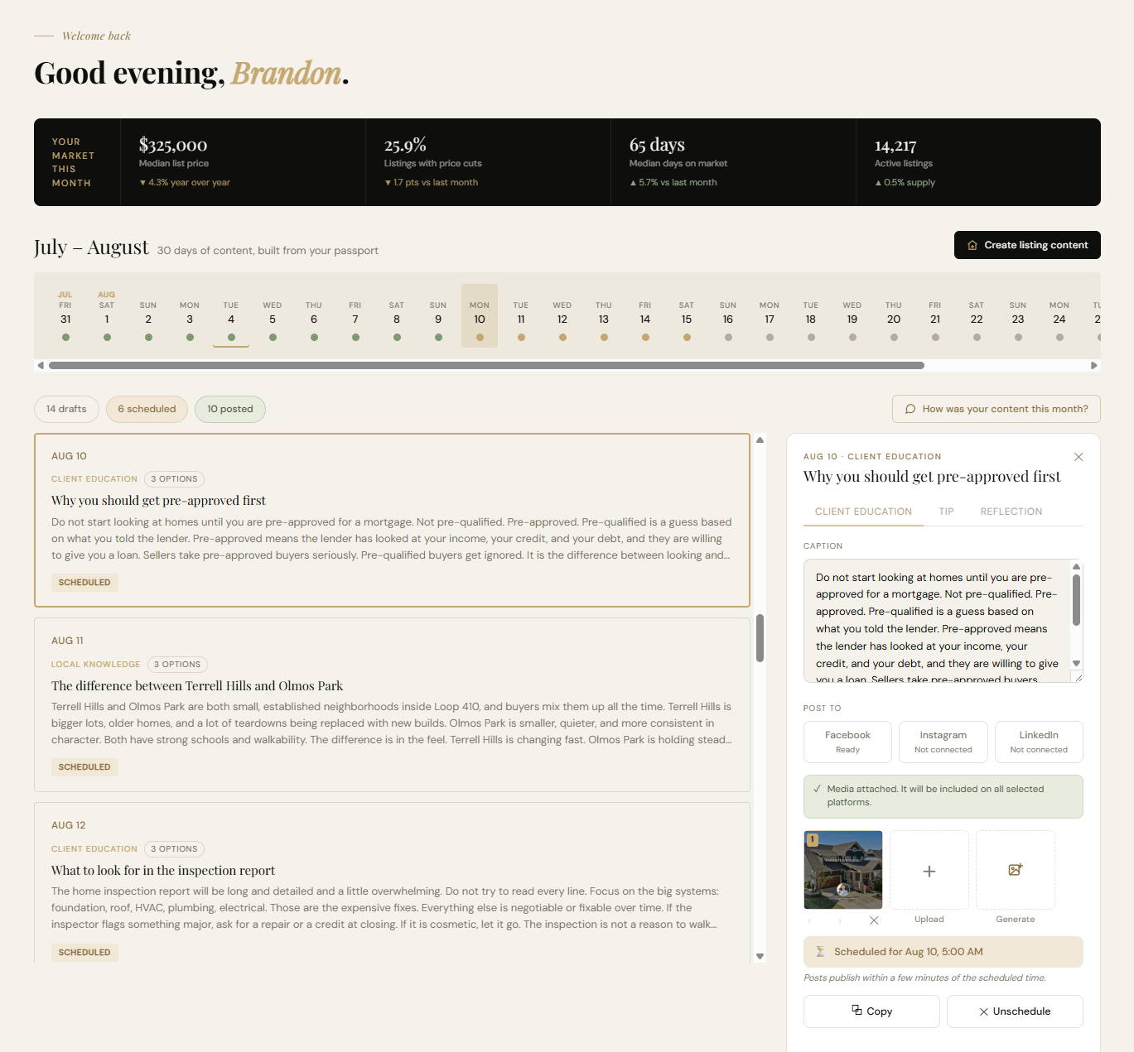Click caption box scroll-up arrow

[1076, 567]
